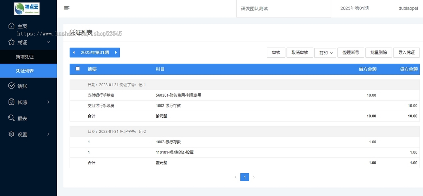Click the star icon beside 凭证

click(11, 42)
